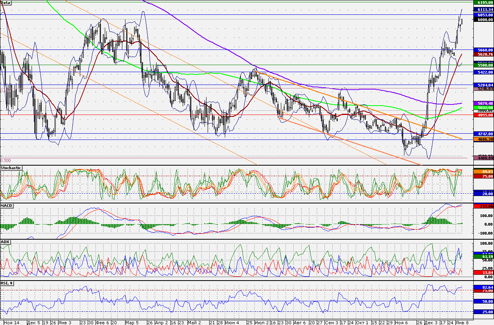Select the Stochastic indicator panel label
Viewport: 494px width, 325px height.
(12, 168)
